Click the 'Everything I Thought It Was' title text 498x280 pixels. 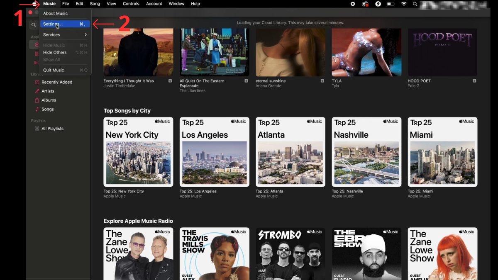click(x=129, y=81)
